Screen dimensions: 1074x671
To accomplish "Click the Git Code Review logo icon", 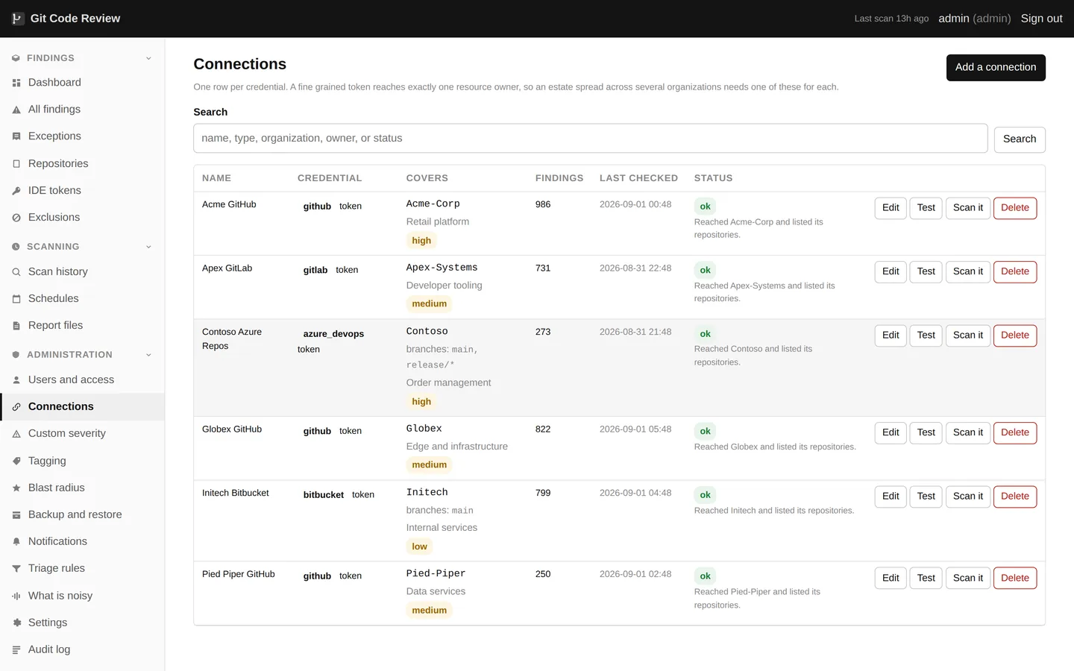I will tap(17, 19).
